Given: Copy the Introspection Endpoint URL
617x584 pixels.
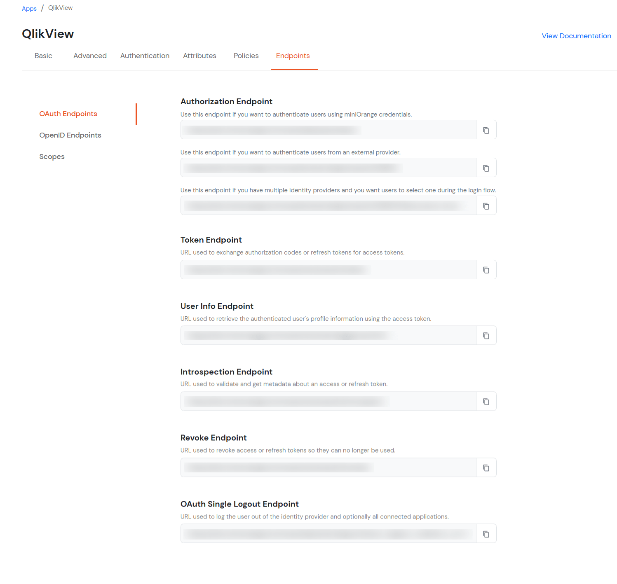Looking at the screenshot, I should tap(486, 402).
